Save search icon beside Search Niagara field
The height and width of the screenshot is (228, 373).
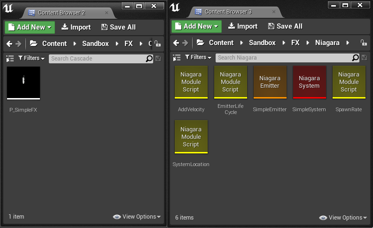tap(365, 58)
